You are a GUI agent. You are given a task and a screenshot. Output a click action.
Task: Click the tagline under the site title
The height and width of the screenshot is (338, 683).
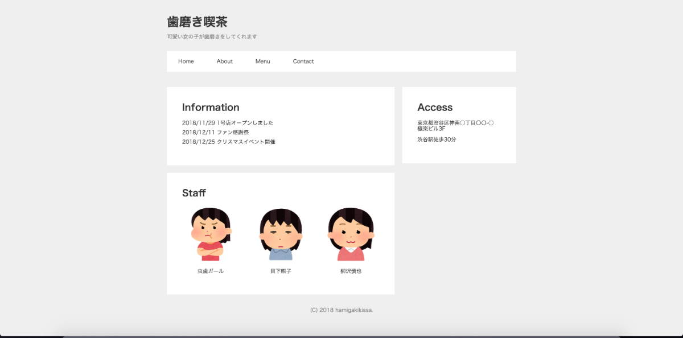pos(212,37)
